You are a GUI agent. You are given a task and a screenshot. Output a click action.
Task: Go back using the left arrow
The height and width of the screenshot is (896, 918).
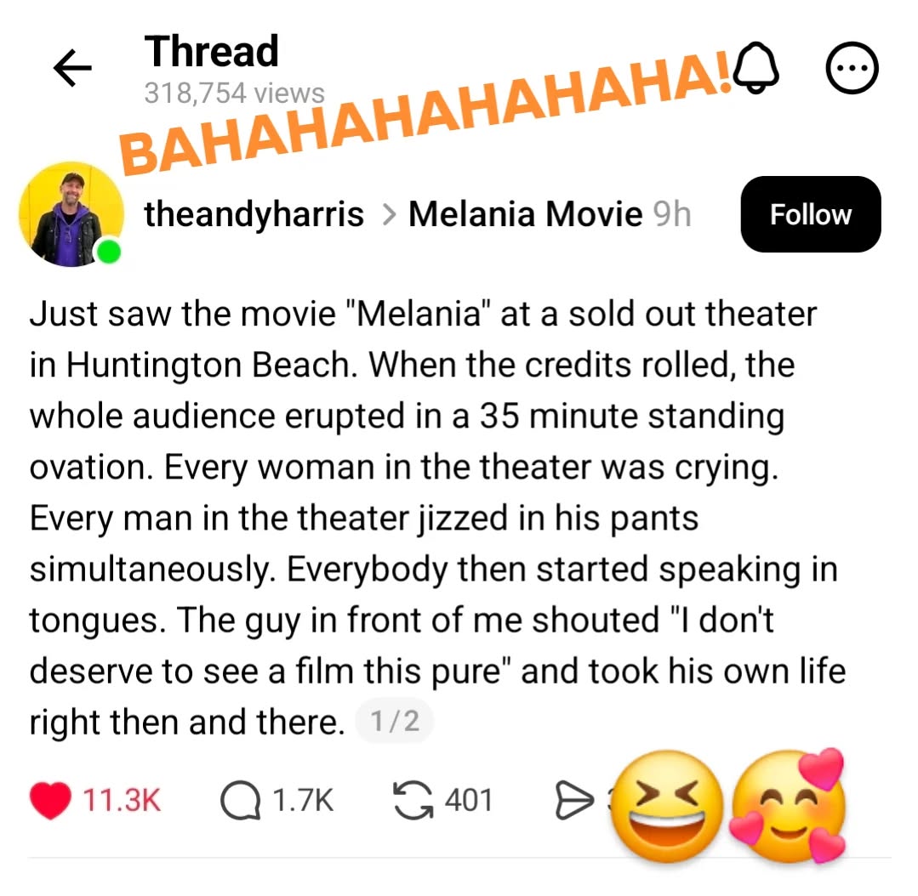click(x=72, y=68)
